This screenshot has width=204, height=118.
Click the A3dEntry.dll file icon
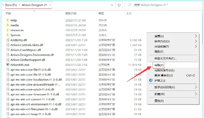point(8,40)
